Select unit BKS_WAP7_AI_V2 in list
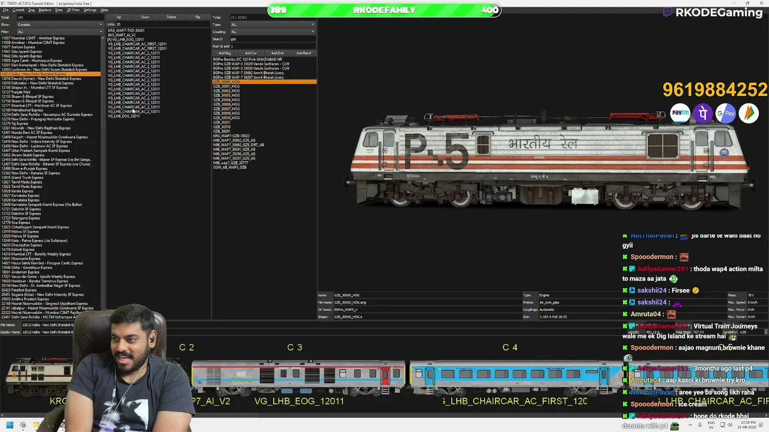This screenshot has height=432, width=769. (159, 35)
